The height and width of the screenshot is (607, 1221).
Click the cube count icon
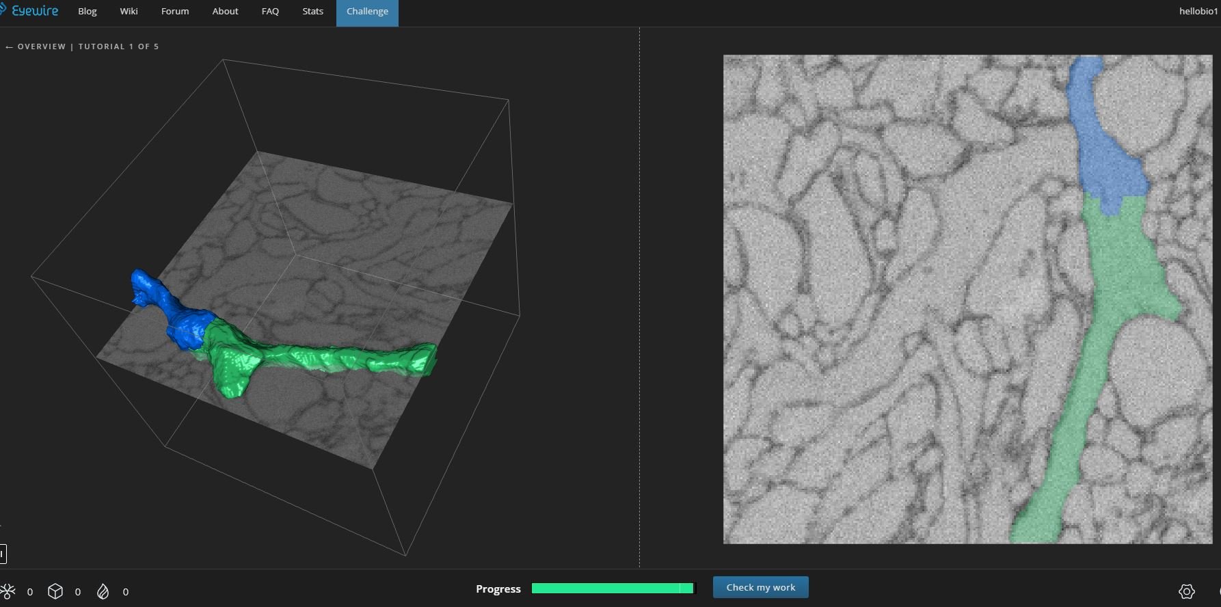[55, 591]
